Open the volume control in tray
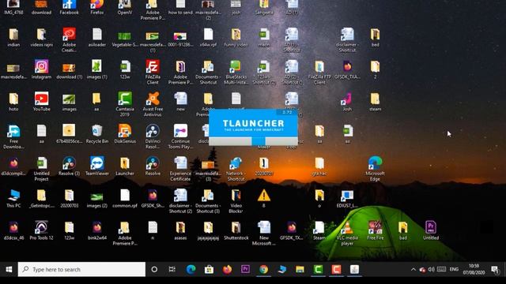The image size is (506, 284). (x=432, y=269)
